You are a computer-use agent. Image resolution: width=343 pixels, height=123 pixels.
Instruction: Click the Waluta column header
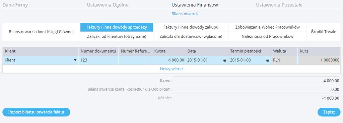[284, 51]
